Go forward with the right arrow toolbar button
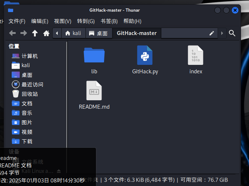 point(24,33)
